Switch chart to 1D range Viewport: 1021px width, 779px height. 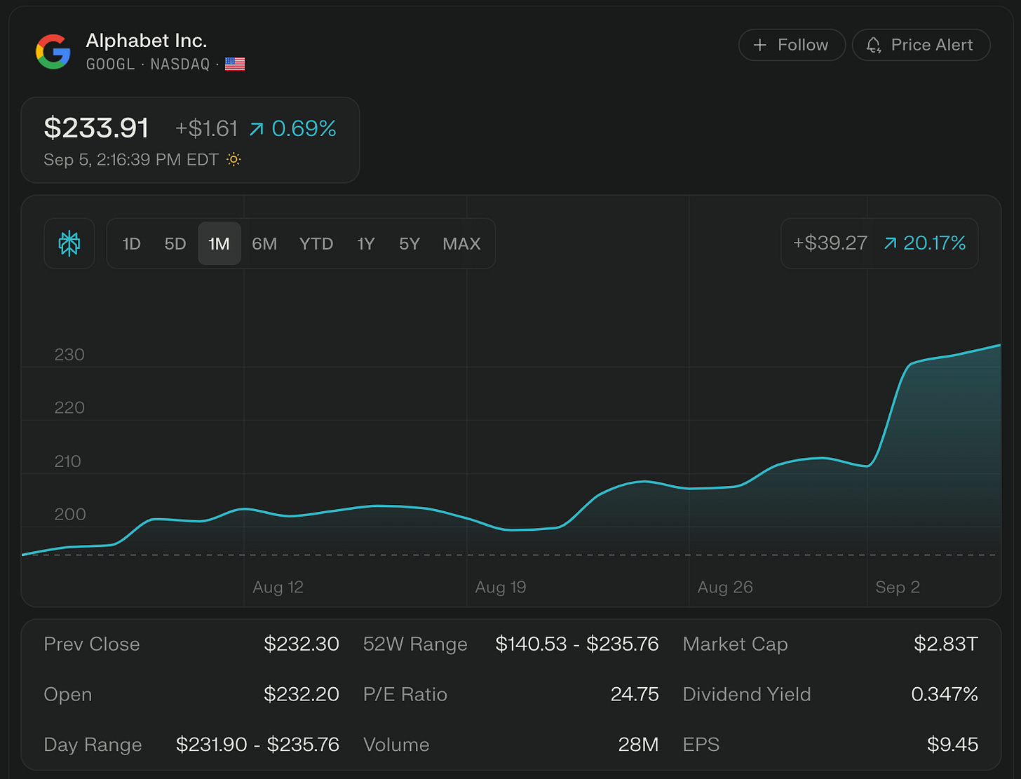pyautogui.click(x=131, y=243)
